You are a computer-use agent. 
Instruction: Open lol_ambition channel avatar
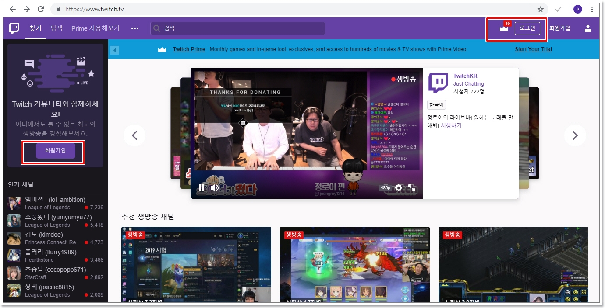point(14,203)
